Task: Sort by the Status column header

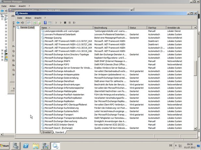Action: click(x=138, y=28)
